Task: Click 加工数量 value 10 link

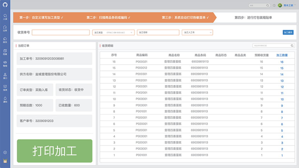Action: 282,99
